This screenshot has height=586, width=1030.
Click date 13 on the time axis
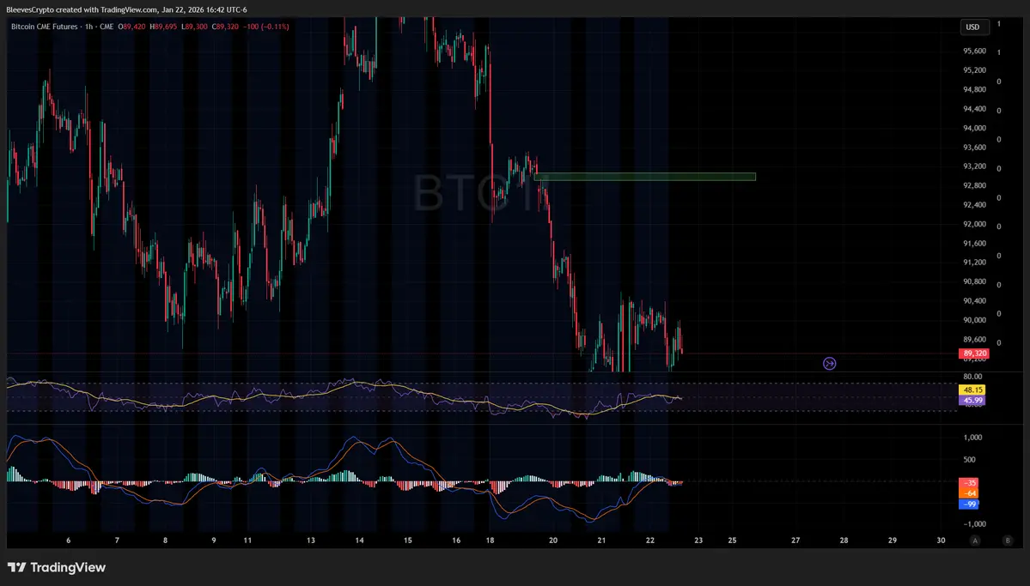coord(311,541)
